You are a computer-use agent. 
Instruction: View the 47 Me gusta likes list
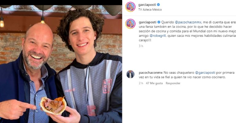(x=154, y=83)
